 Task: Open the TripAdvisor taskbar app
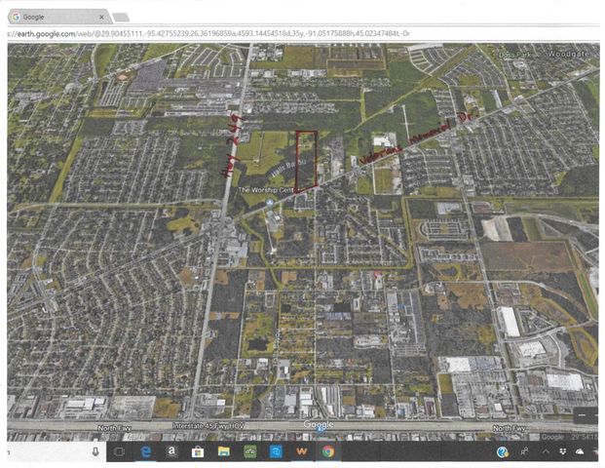[249, 451]
